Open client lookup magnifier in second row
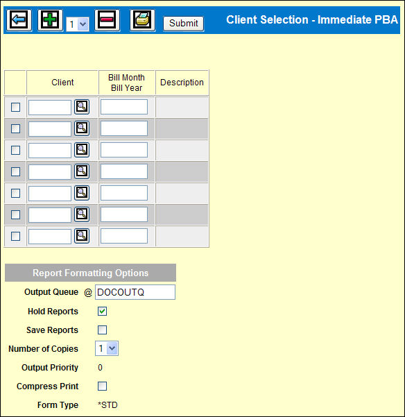This screenshot has height=417, width=405. (82, 128)
